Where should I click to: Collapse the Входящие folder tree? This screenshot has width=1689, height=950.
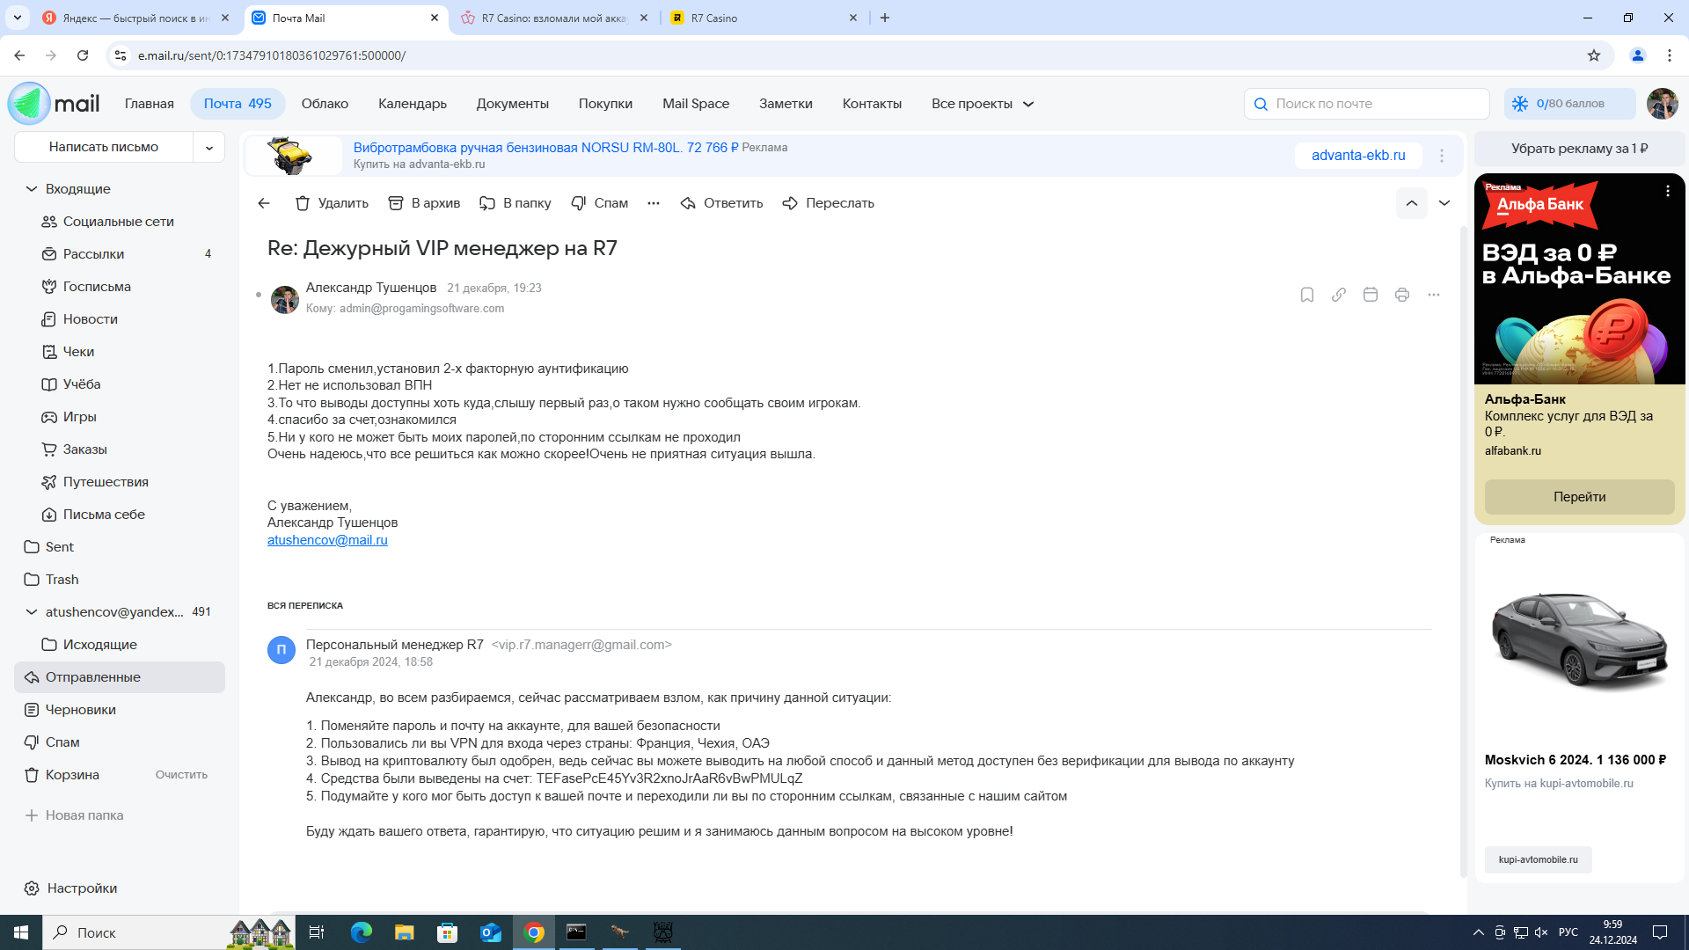point(32,189)
